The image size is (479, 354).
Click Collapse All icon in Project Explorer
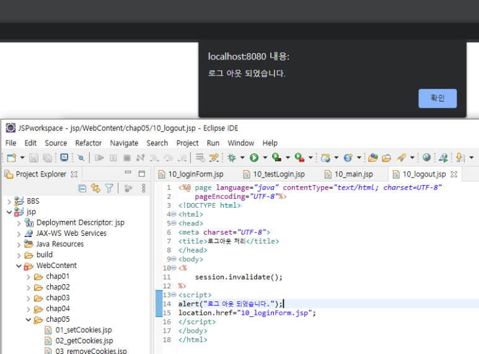[82, 189]
